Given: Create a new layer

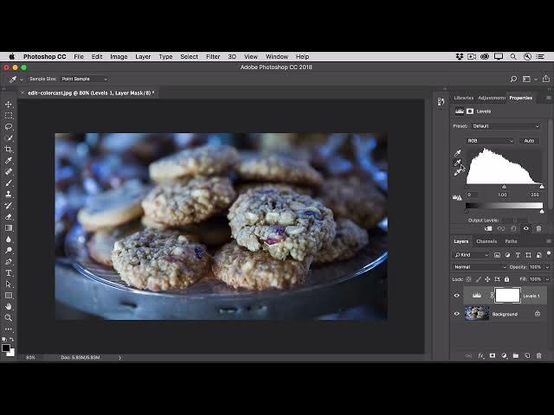Looking at the screenshot, I should [x=527, y=355].
